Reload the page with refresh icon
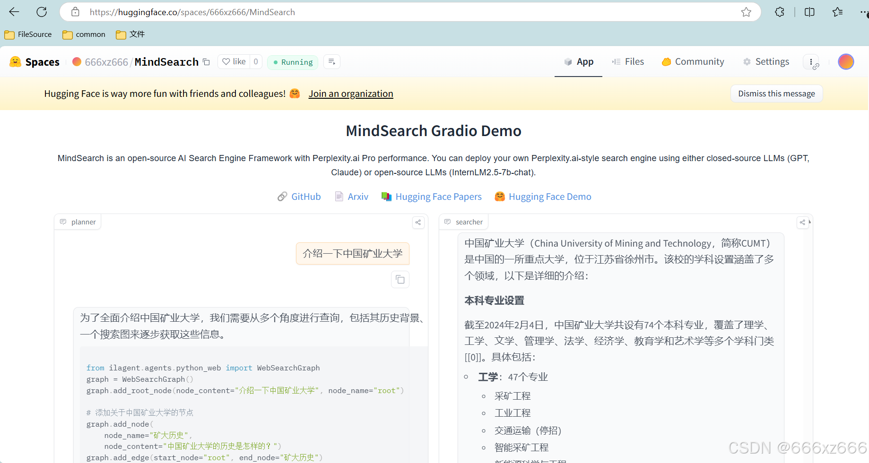This screenshot has width=869, height=463. coord(42,12)
